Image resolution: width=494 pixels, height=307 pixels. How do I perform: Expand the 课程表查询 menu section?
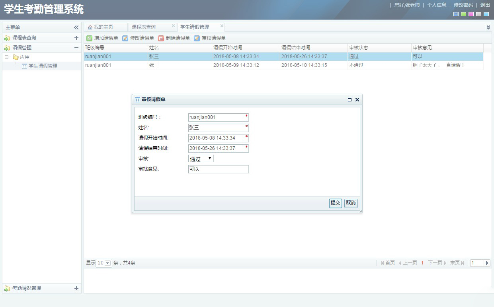[x=76, y=38]
